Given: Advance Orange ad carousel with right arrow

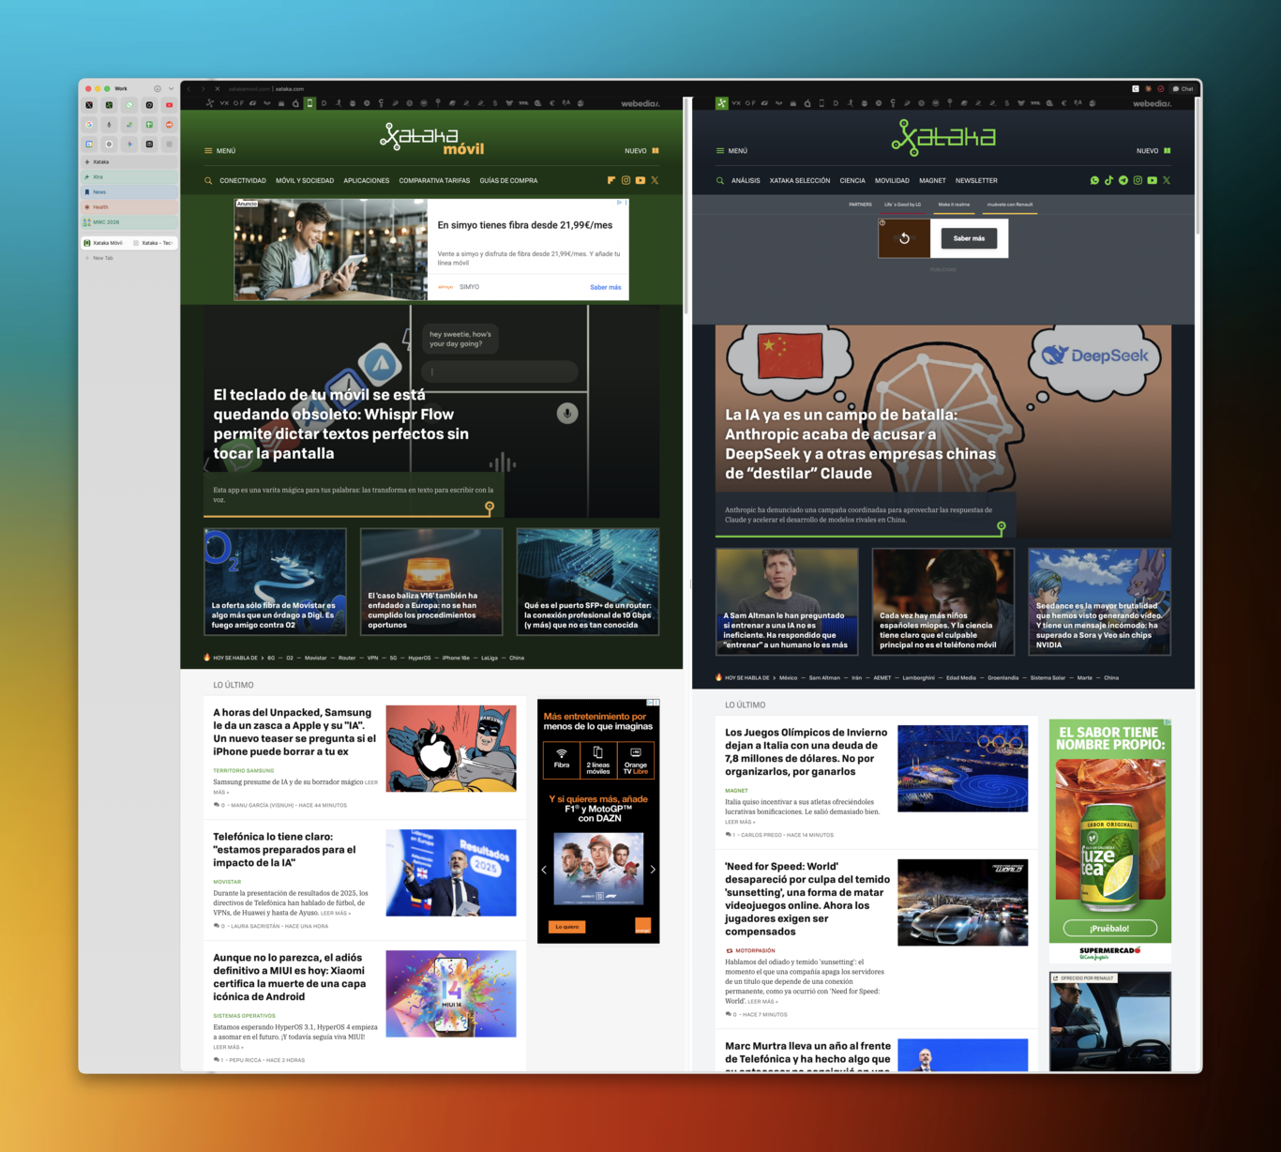Looking at the screenshot, I should tap(653, 870).
